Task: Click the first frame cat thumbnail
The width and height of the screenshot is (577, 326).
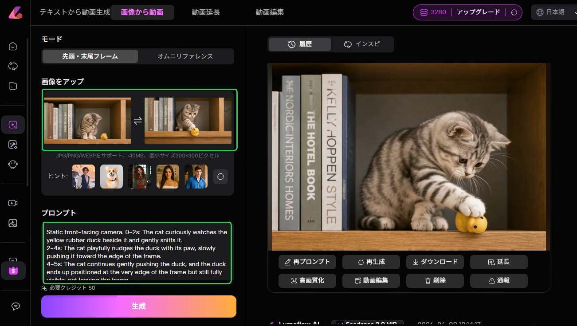Action: click(x=87, y=120)
